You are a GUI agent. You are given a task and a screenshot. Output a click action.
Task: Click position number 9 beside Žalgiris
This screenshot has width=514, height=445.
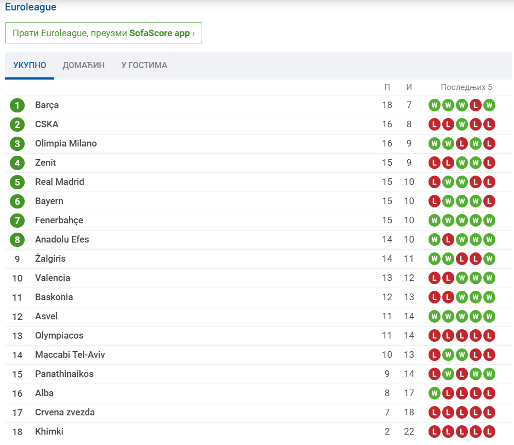coord(18,259)
